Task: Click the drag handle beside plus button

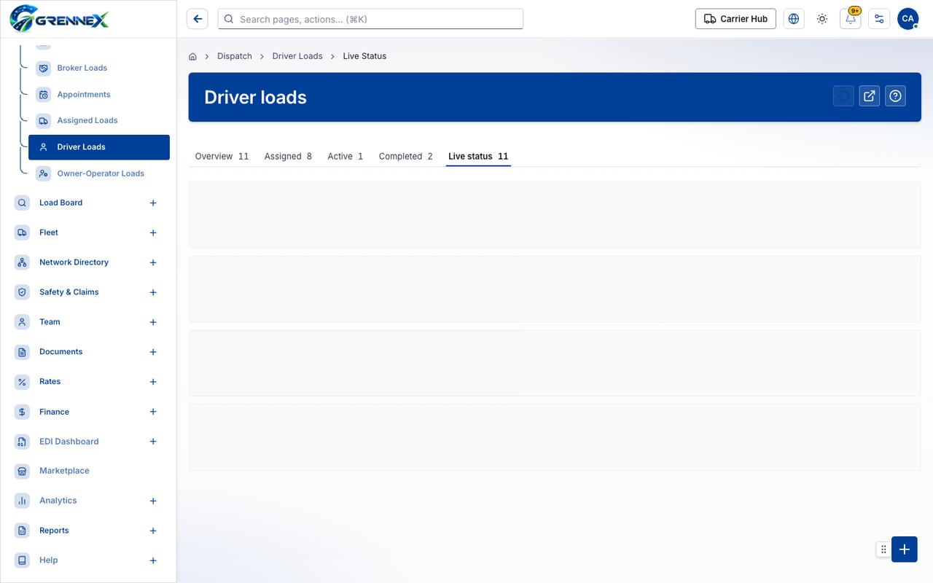Action: [x=883, y=549]
